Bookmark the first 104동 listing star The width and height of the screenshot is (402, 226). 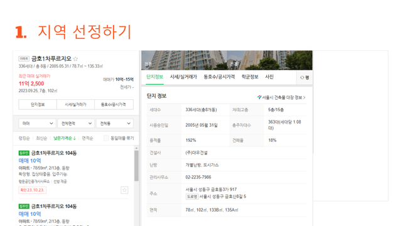(124, 190)
